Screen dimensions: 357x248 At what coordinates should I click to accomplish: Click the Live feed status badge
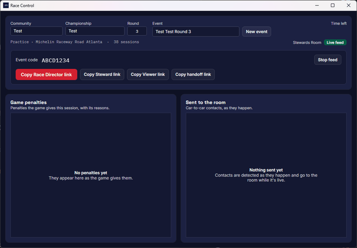[x=335, y=42]
